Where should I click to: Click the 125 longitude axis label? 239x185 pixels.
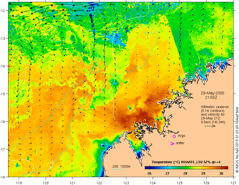tap(180, 183)
